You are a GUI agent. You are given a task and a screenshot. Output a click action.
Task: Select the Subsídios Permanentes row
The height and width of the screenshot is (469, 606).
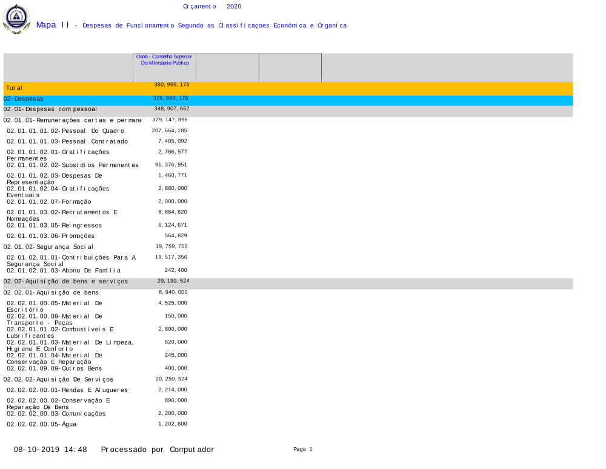tap(72, 165)
